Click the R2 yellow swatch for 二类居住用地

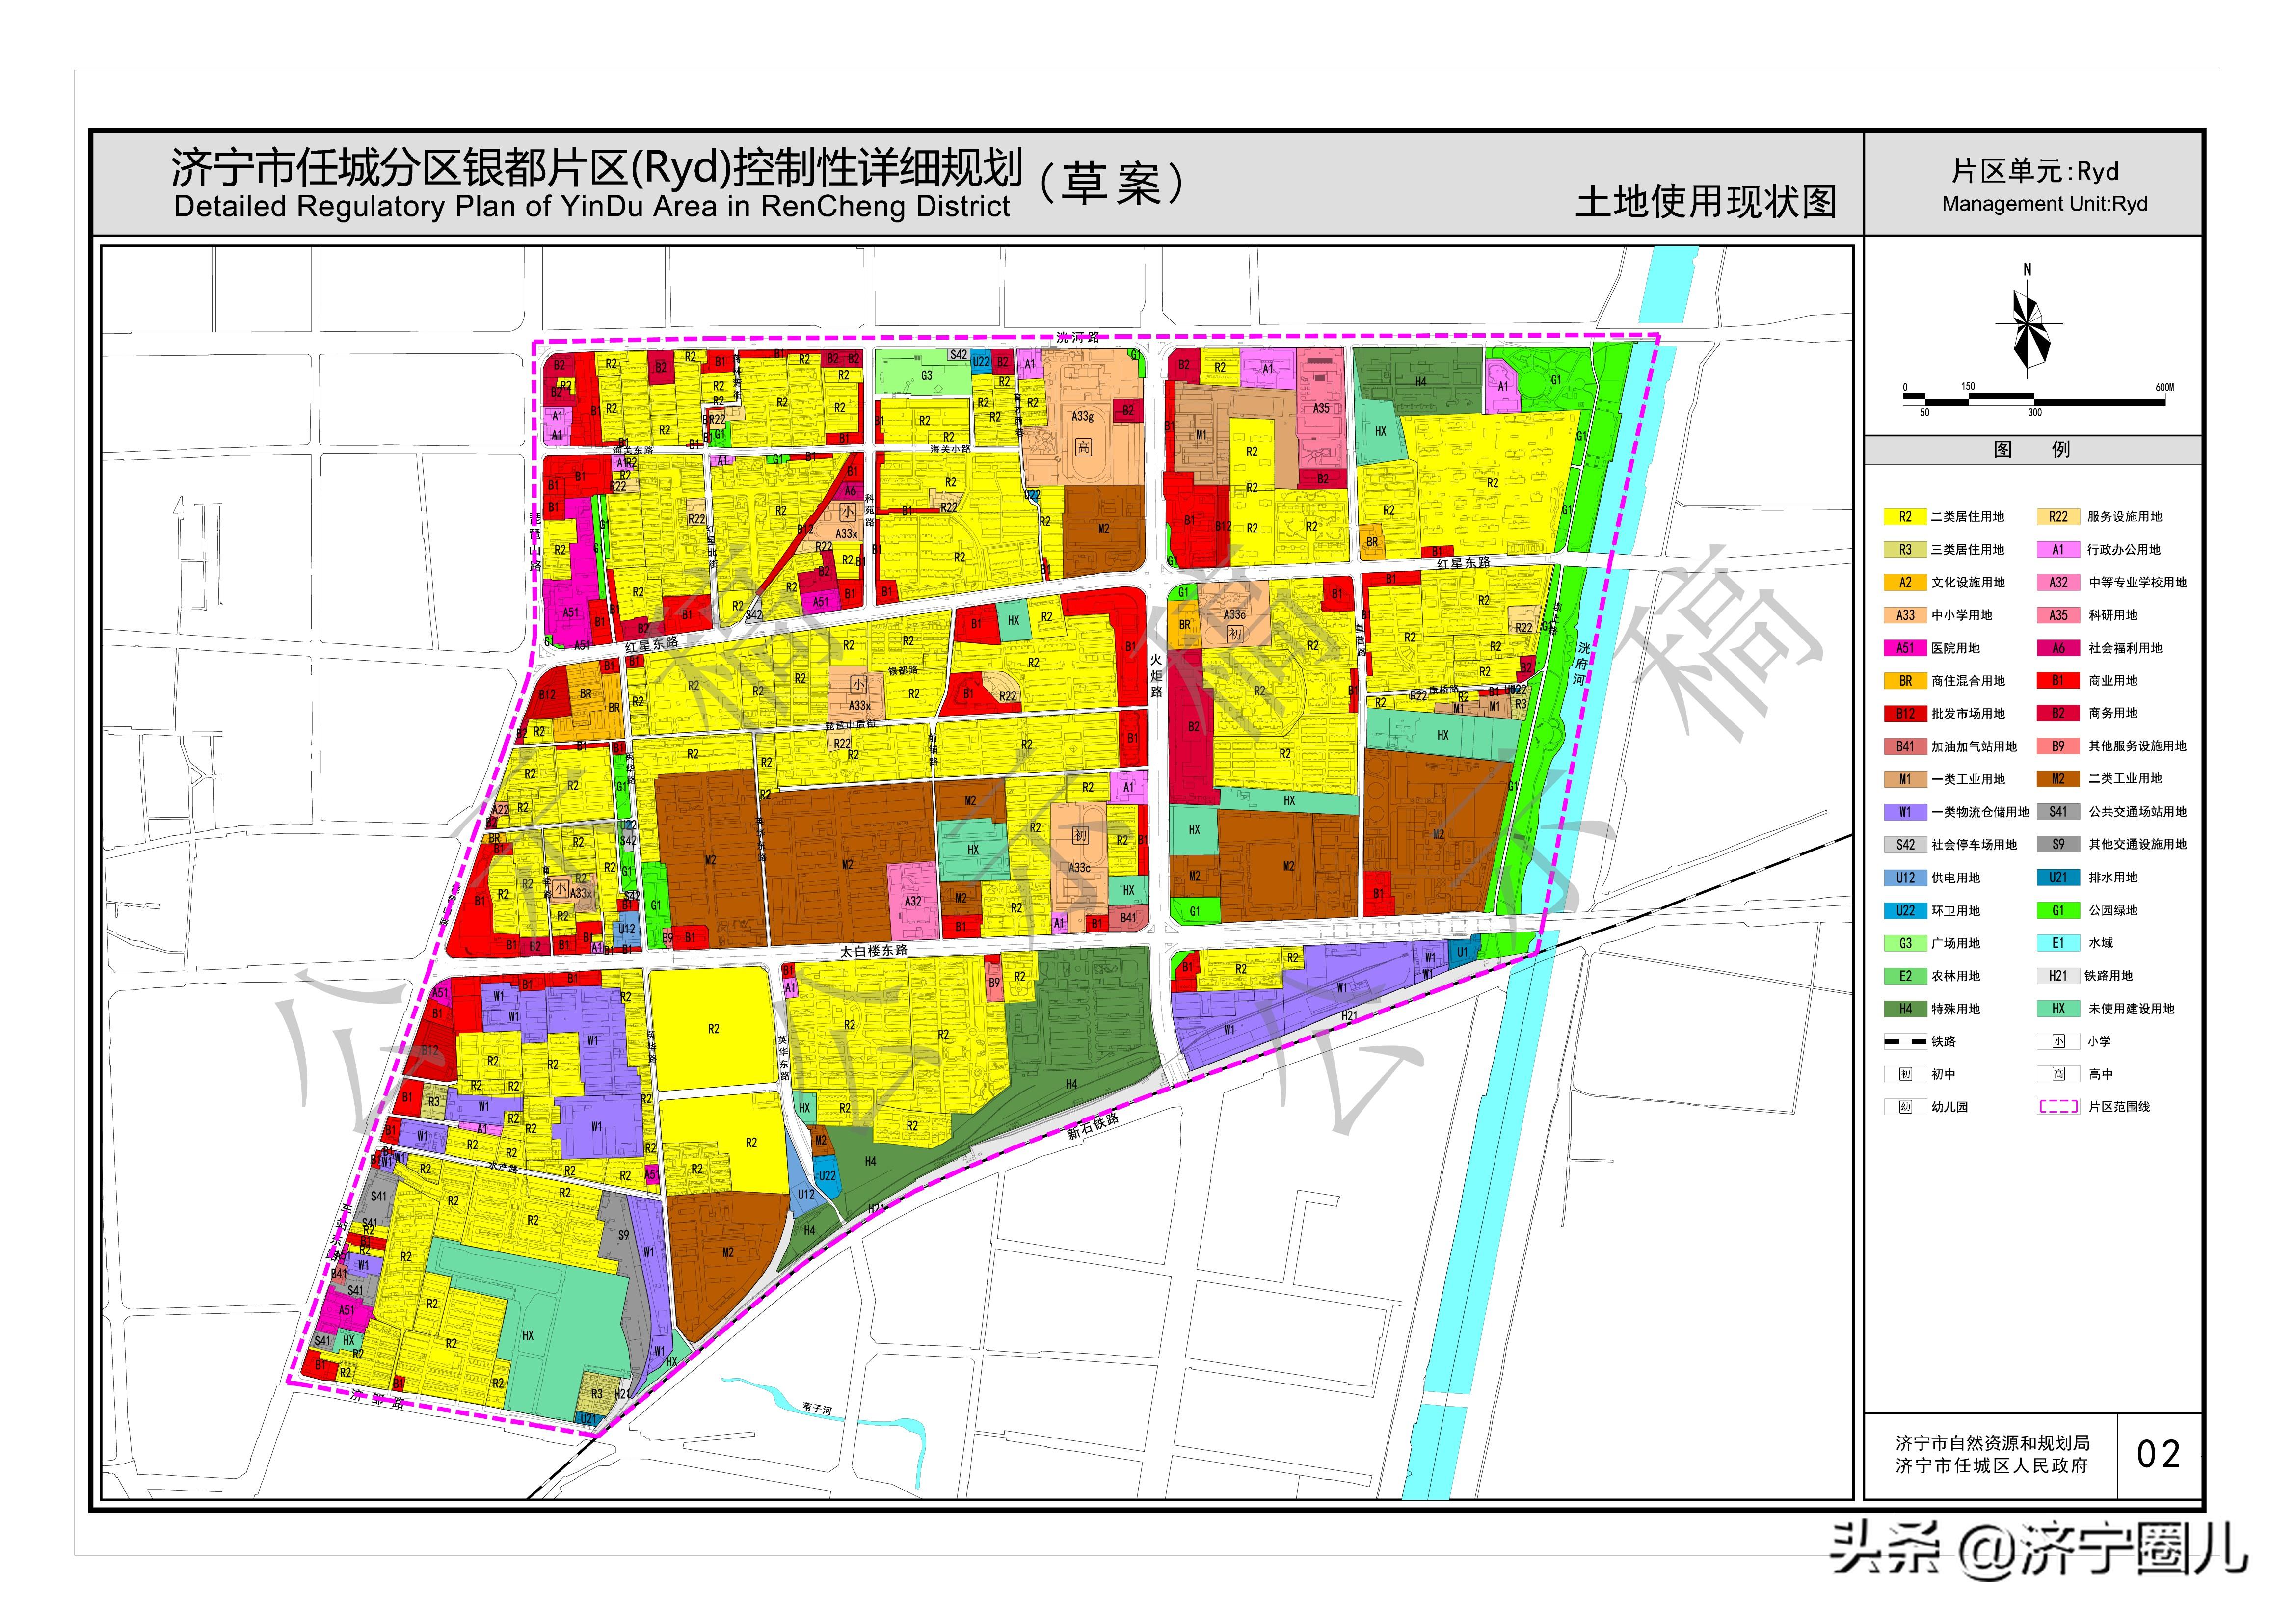[x=1905, y=517]
